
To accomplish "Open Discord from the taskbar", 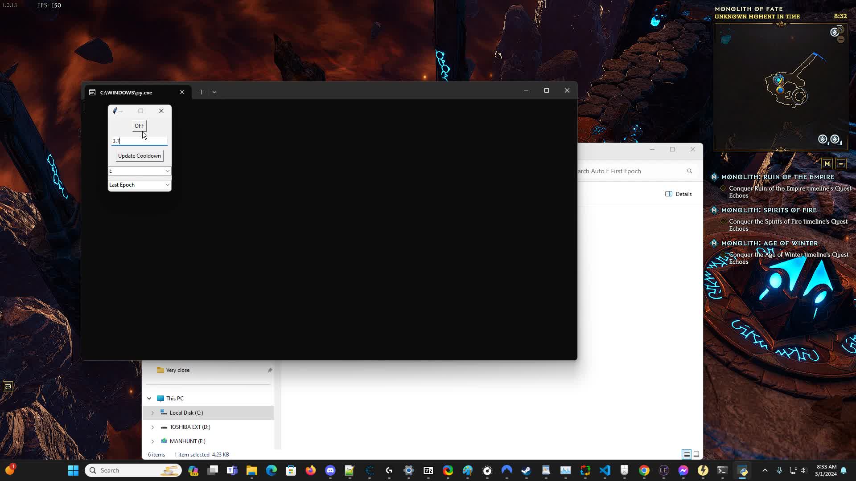I will 330,471.
